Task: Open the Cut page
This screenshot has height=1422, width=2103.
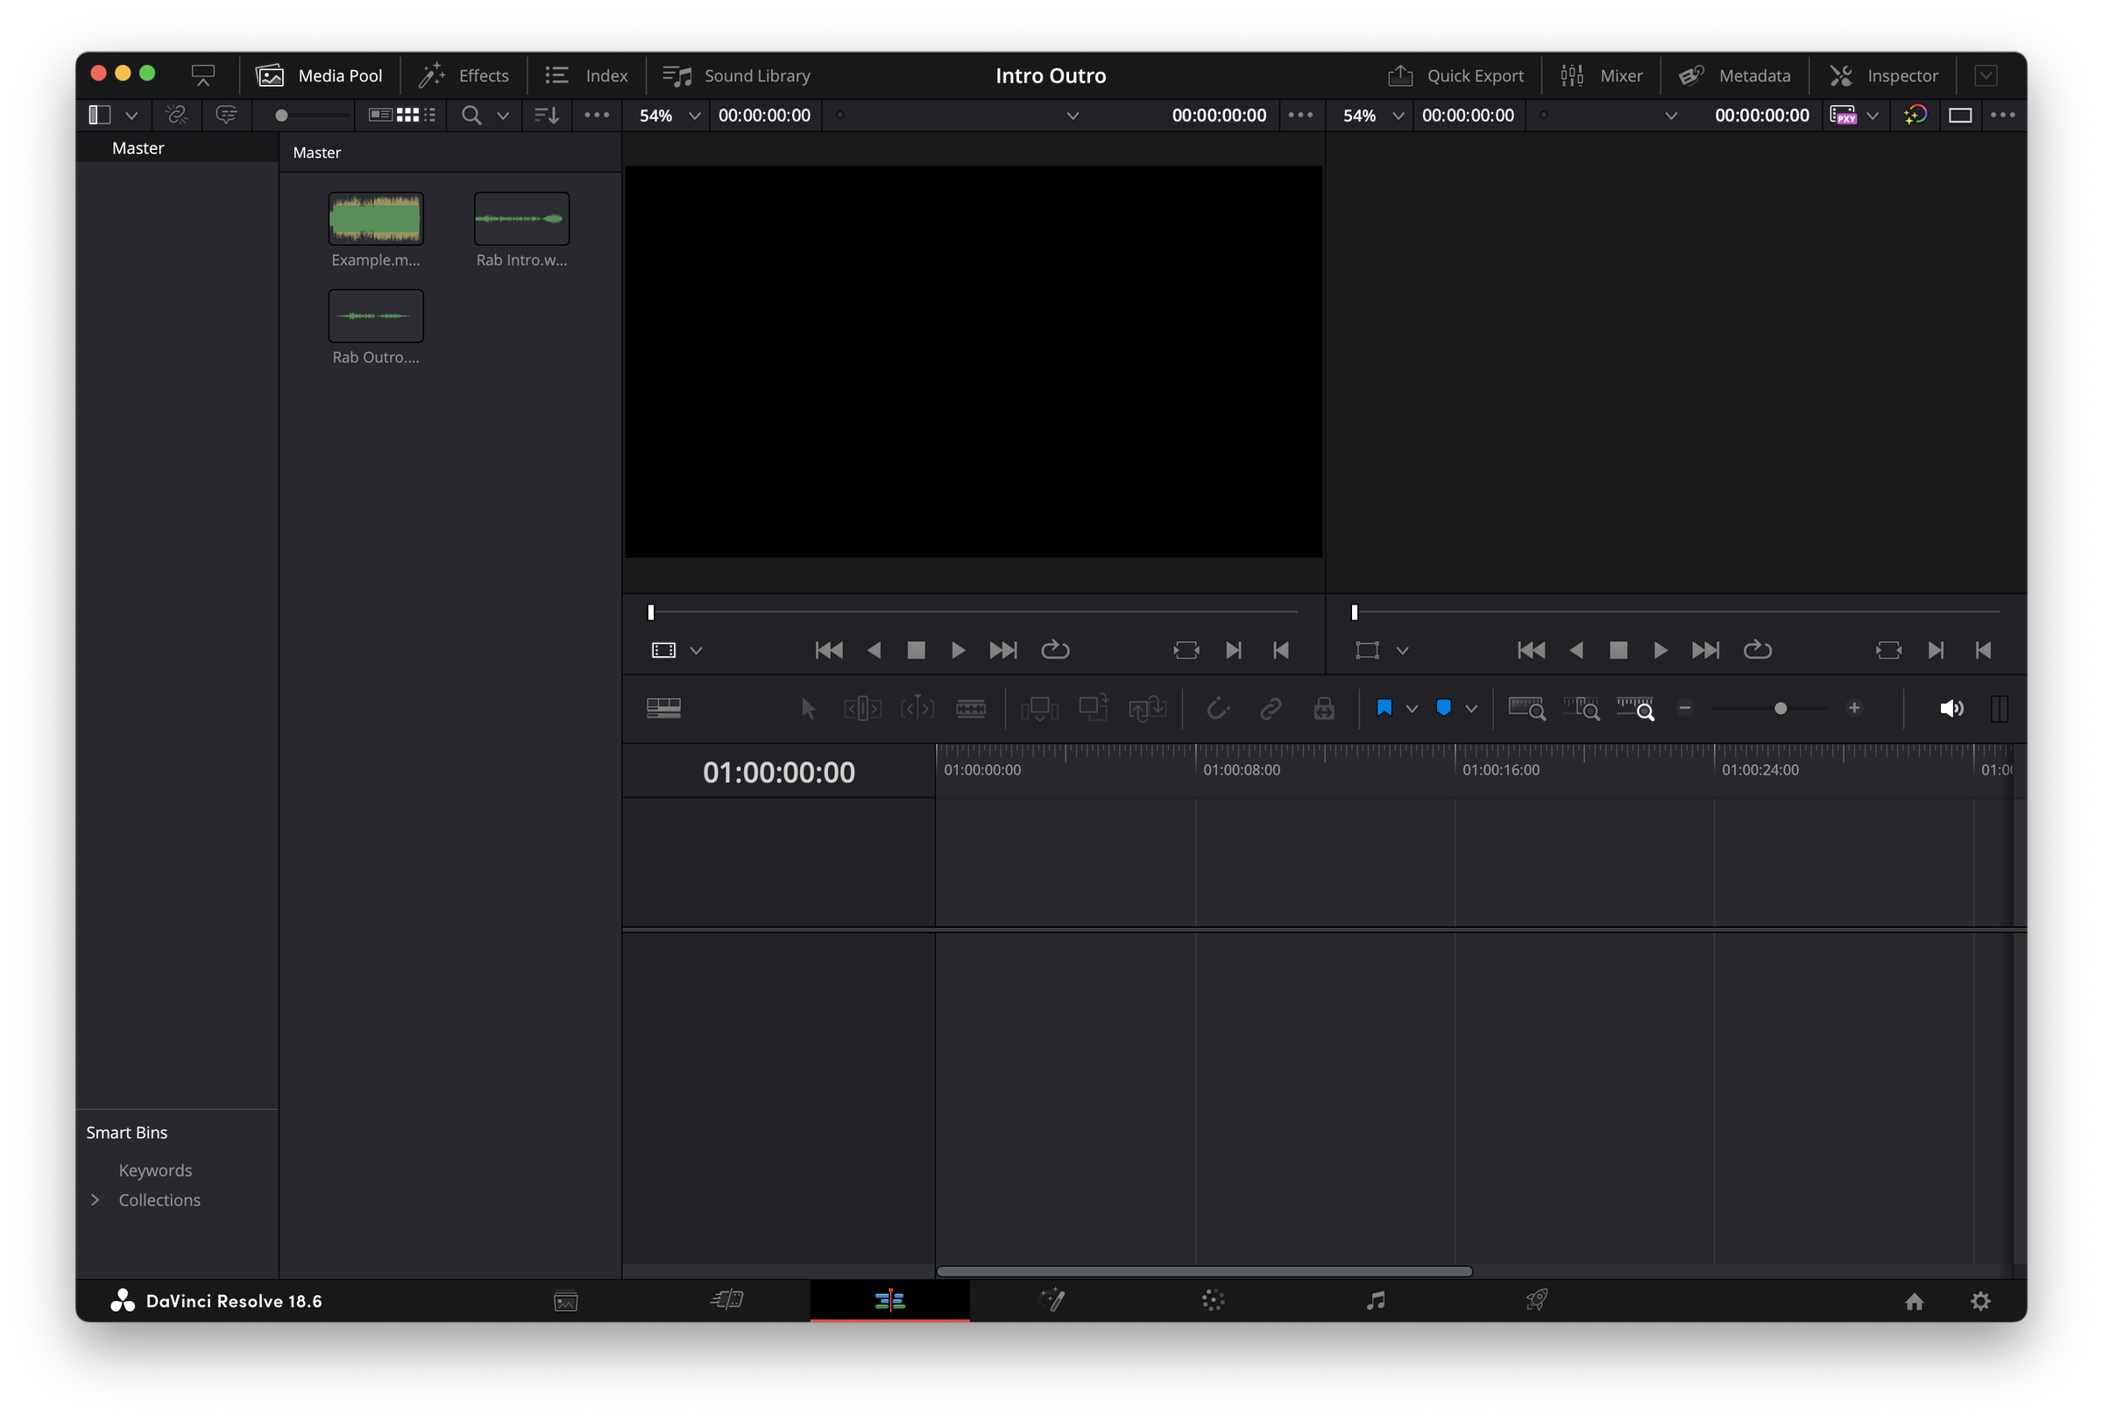Action: (728, 1301)
